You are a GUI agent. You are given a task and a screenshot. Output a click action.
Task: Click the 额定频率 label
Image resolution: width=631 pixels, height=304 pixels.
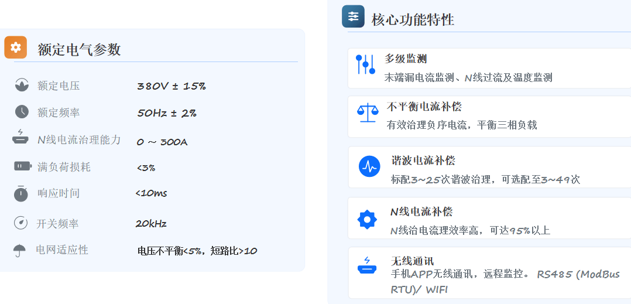[59, 112]
